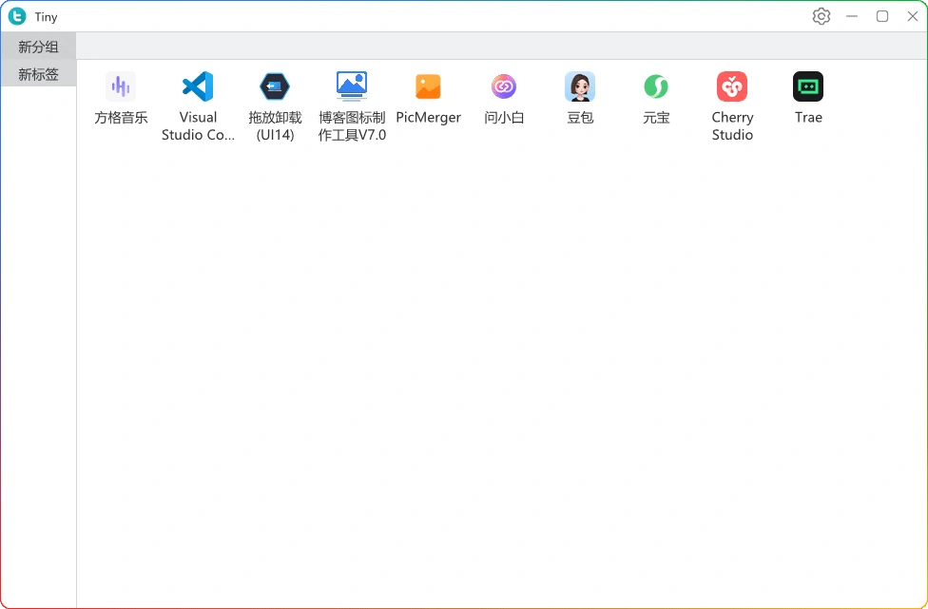Create a new group with 新分组
928x609 pixels.
[37, 46]
